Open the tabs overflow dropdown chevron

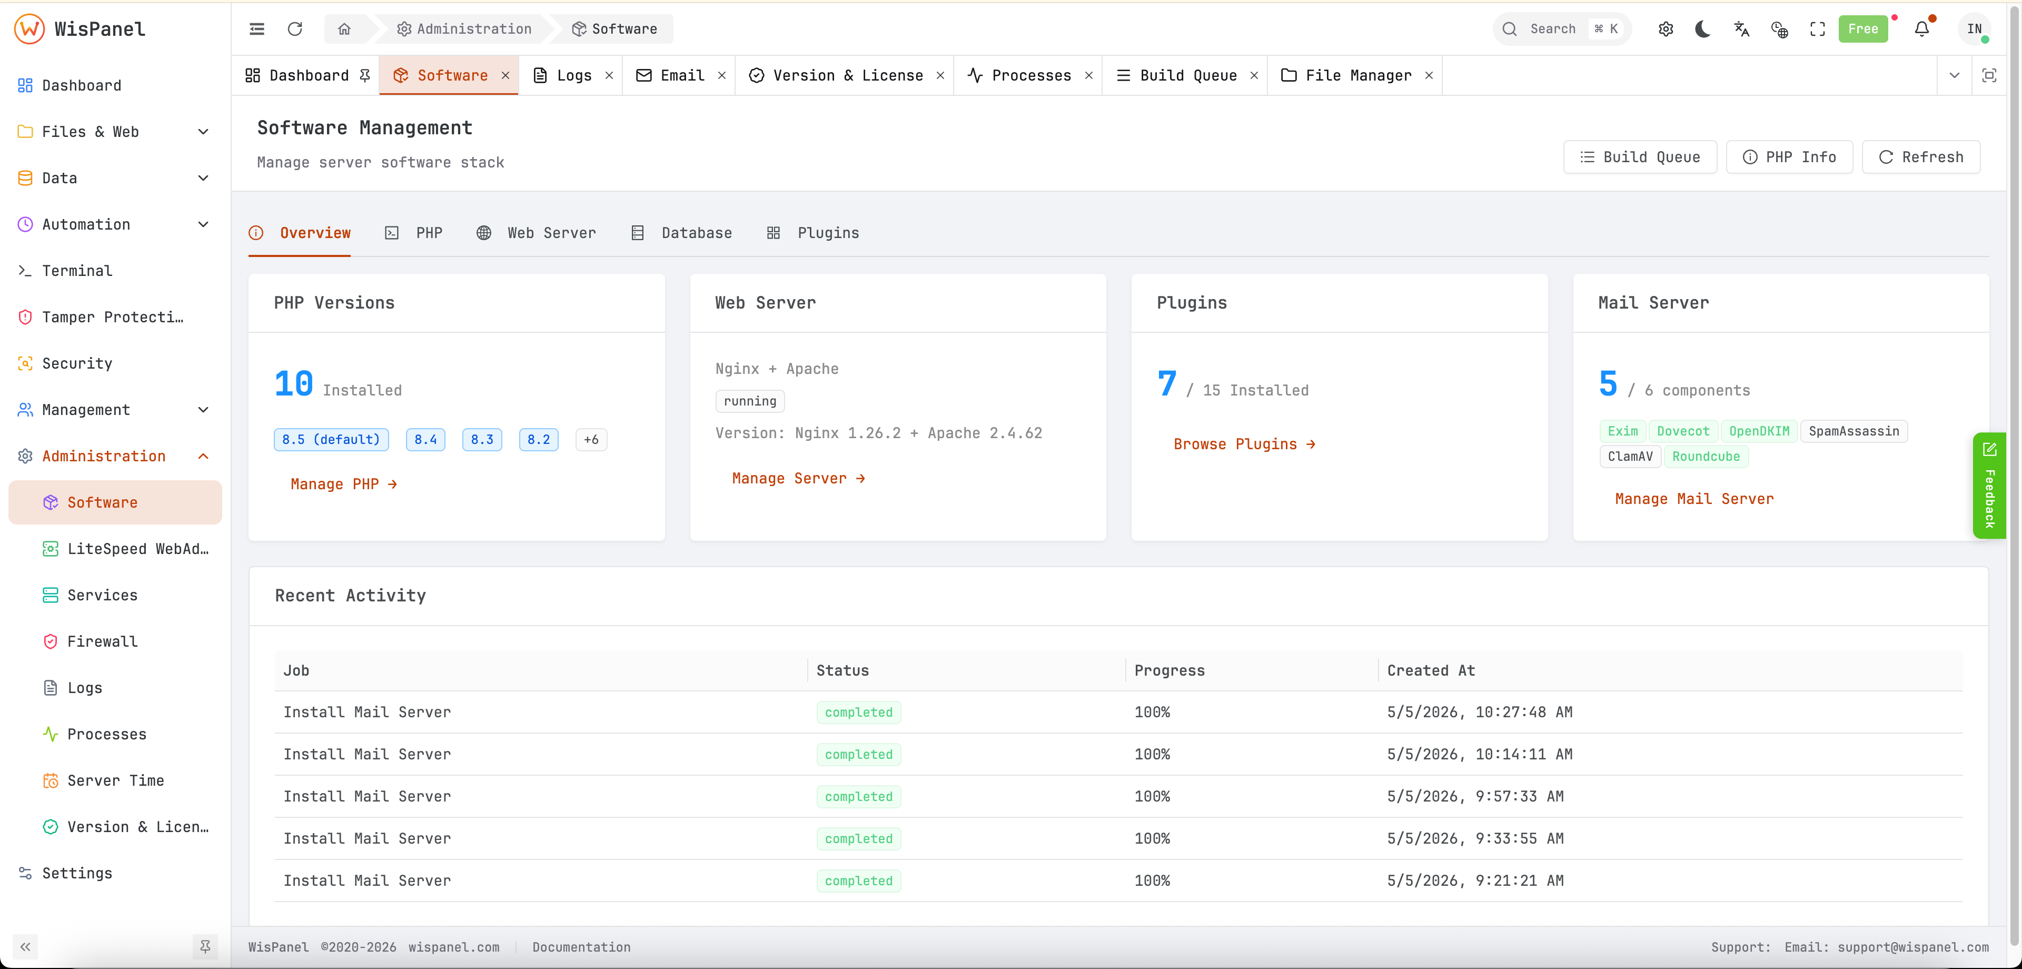pos(1955,75)
